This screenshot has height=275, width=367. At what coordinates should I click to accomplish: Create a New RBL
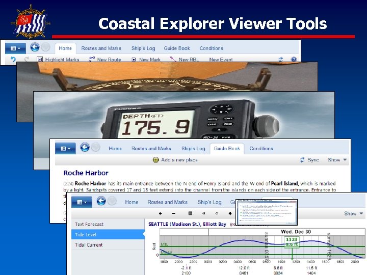point(185,60)
